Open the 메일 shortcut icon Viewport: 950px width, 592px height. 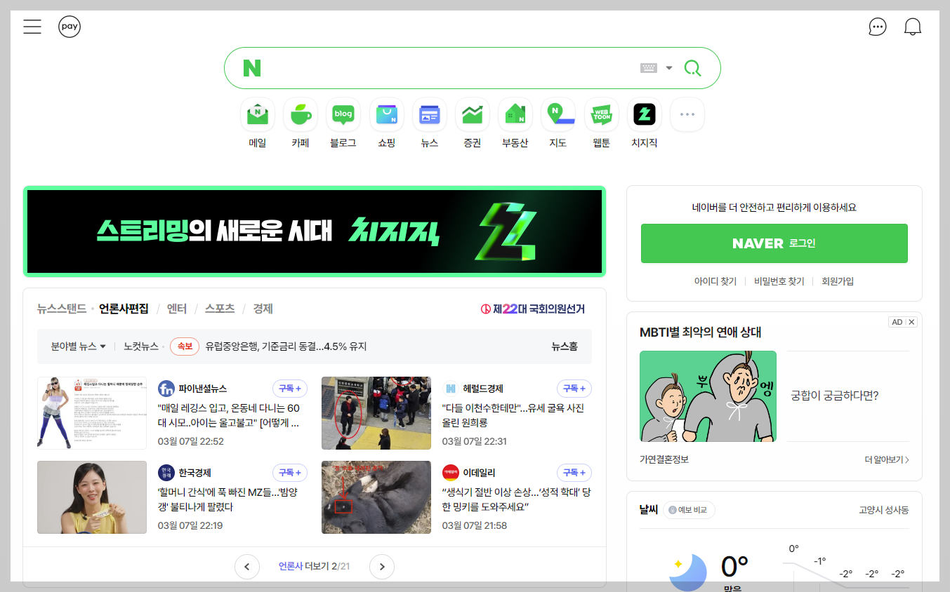258,114
